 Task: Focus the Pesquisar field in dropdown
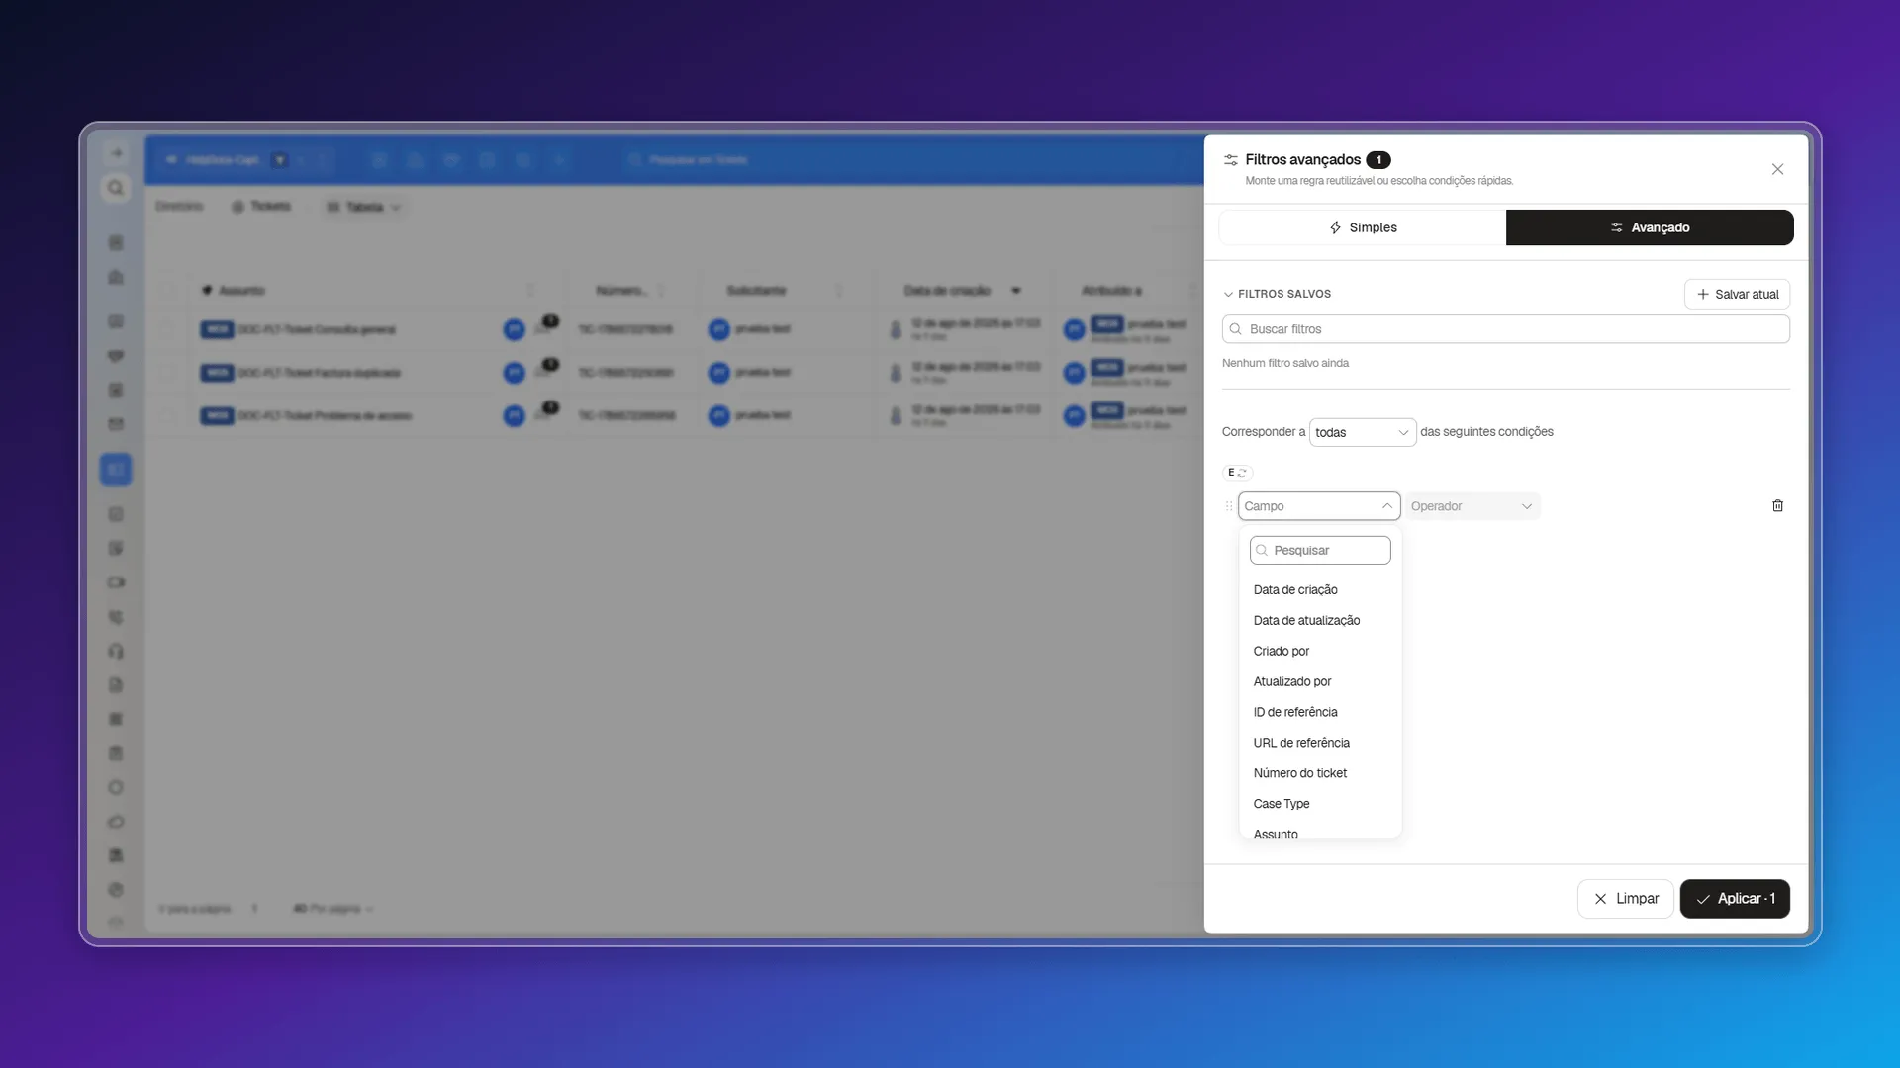pyautogui.click(x=1320, y=550)
